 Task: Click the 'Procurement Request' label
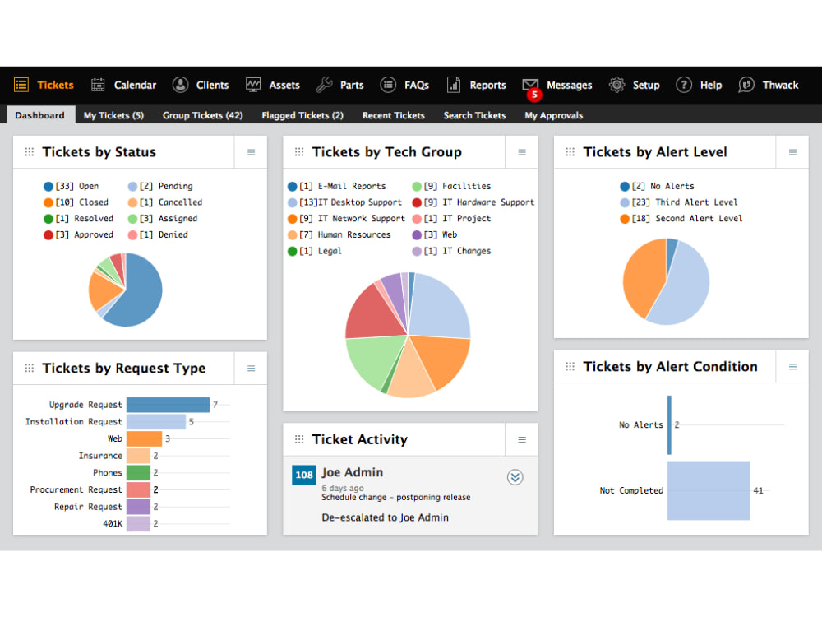coord(76,489)
